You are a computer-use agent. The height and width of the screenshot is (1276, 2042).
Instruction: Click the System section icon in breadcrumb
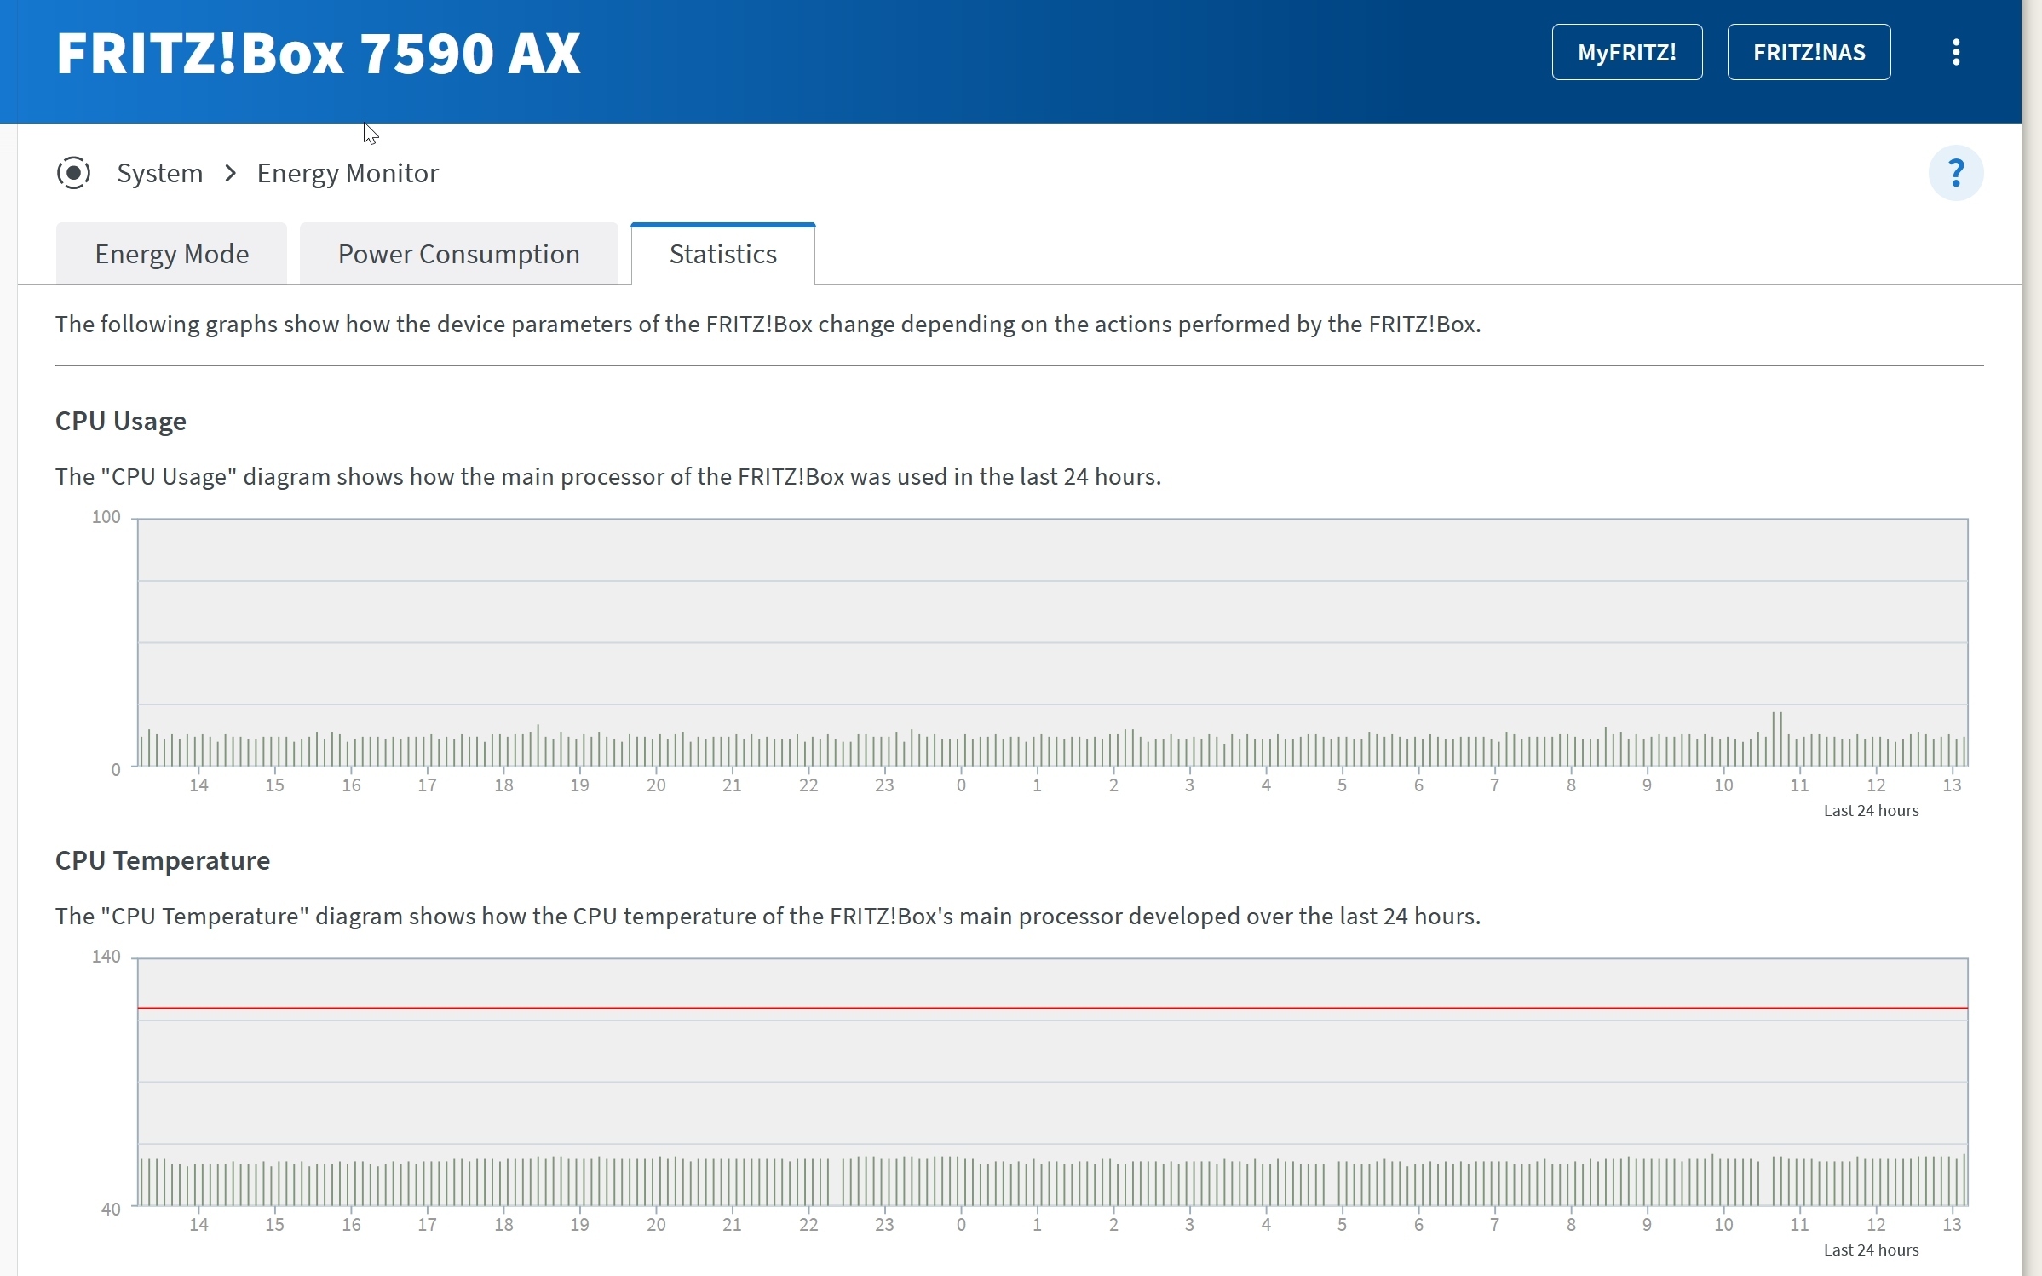(74, 173)
